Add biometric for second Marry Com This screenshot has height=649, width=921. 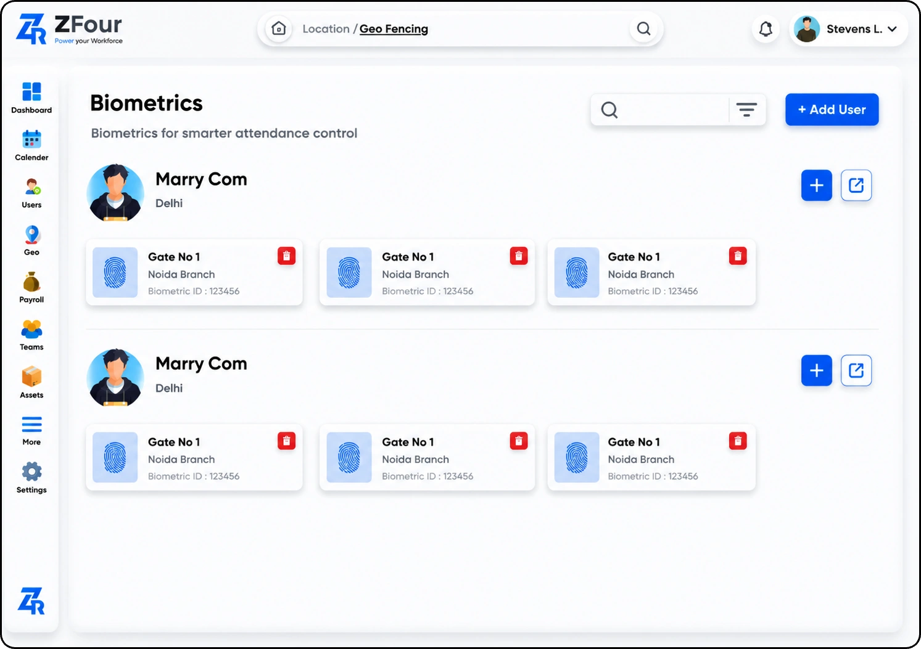pyautogui.click(x=816, y=370)
